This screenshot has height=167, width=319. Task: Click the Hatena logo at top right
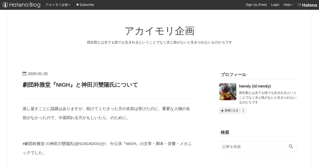click(x=307, y=5)
